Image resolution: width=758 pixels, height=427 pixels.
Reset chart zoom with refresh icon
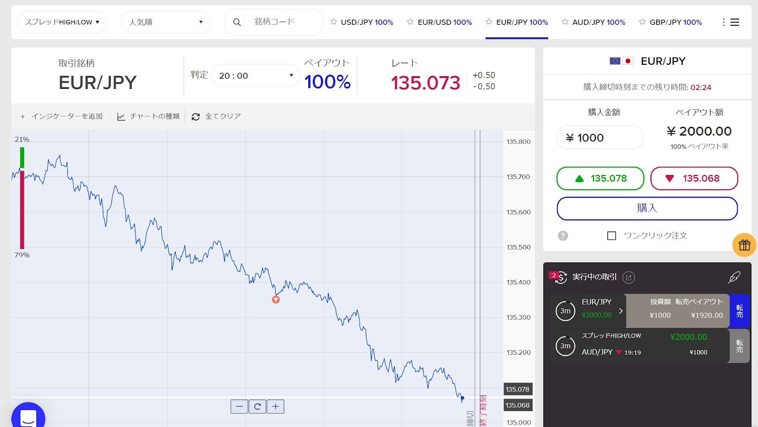click(257, 407)
